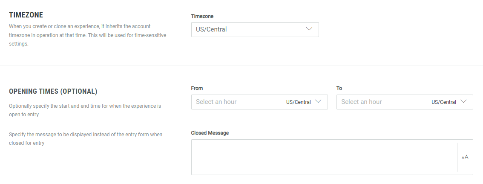Click the AA text-size icon in Closed Message
Viewport: 483px width, 184px height.
[465, 157]
